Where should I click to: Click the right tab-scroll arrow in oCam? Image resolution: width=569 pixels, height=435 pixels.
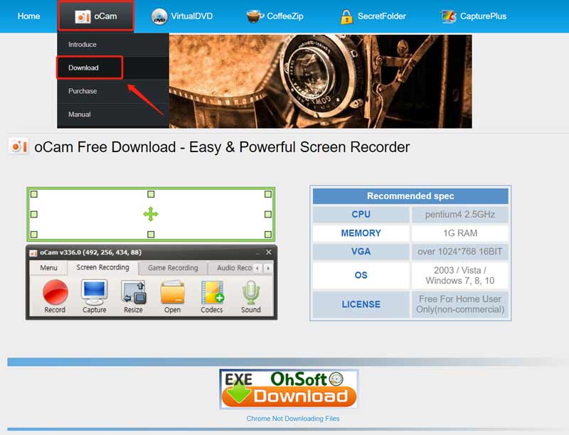tap(268, 268)
